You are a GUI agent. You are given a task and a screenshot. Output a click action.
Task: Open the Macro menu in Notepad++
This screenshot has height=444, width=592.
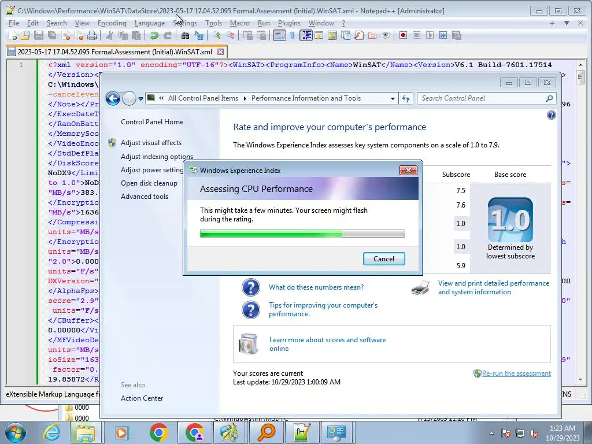(x=240, y=23)
